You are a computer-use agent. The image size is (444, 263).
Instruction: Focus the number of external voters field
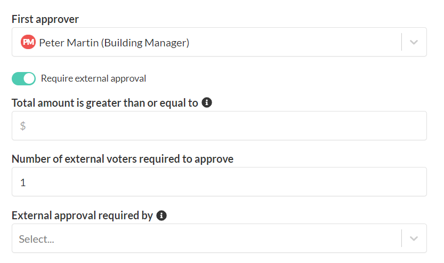[x=219, y=182]
